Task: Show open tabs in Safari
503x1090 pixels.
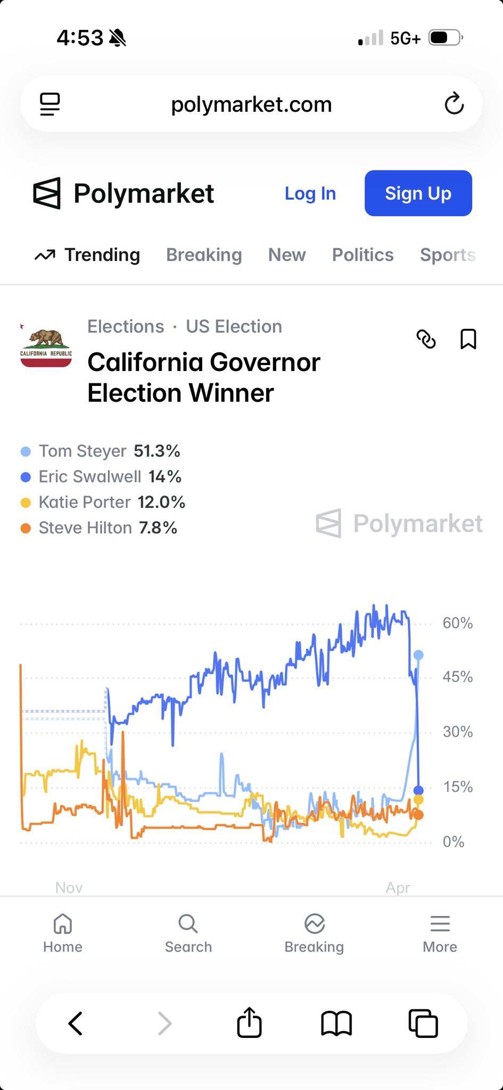Action: (x=423, y=1023)
